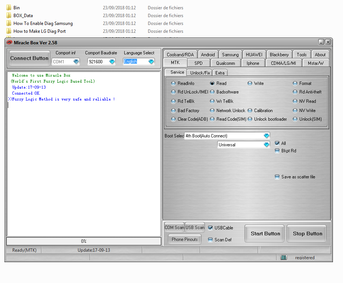Switch to the Android tab
343x283 pixels.
pyautogui.click(x=208, y=54)
